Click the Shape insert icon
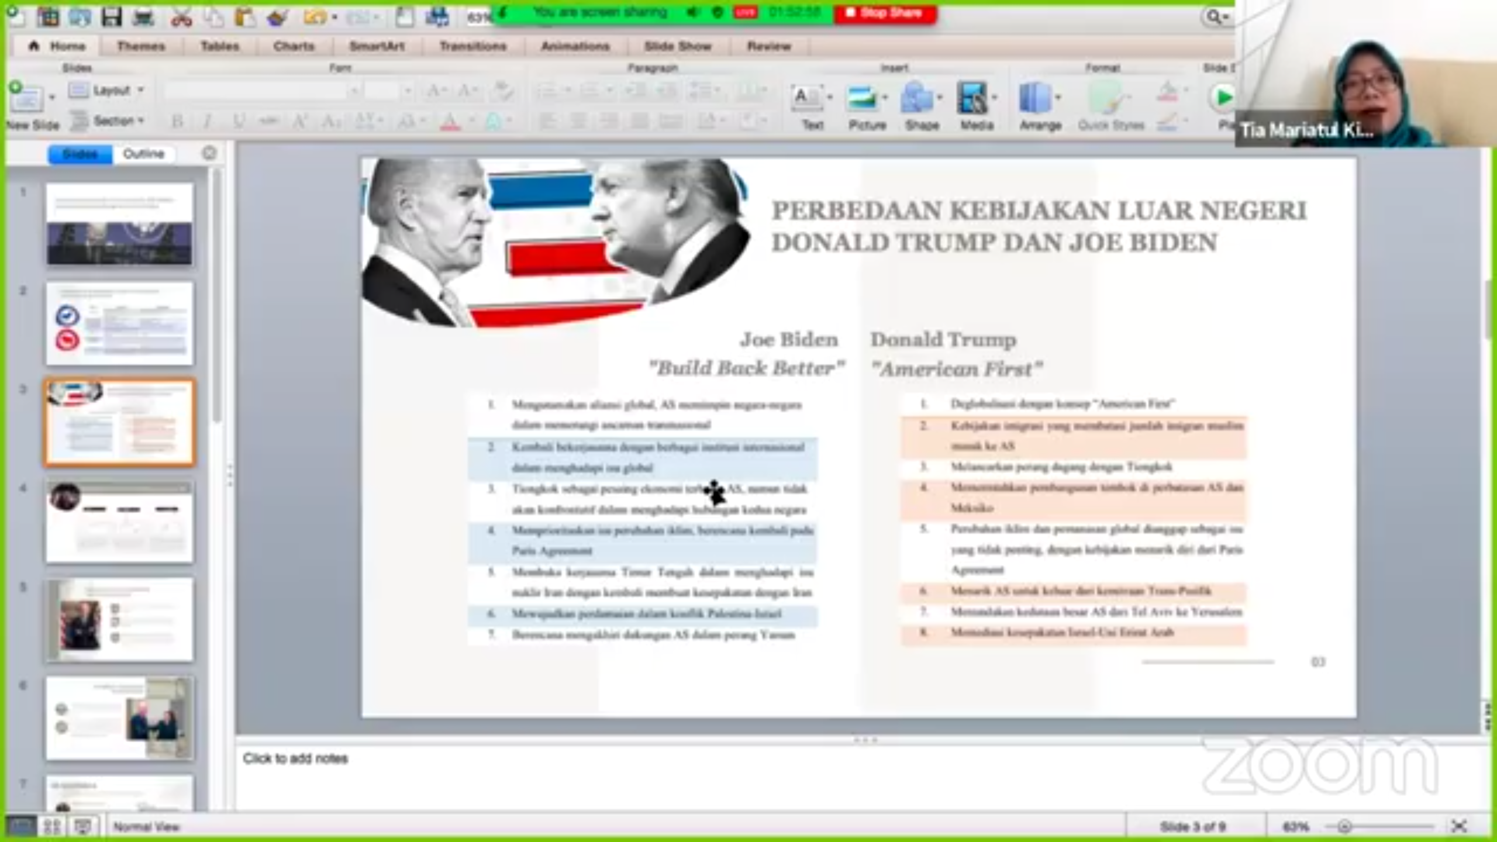Image resolution: width=1497 pixels, height=842 pixels. tap(917, 98)
